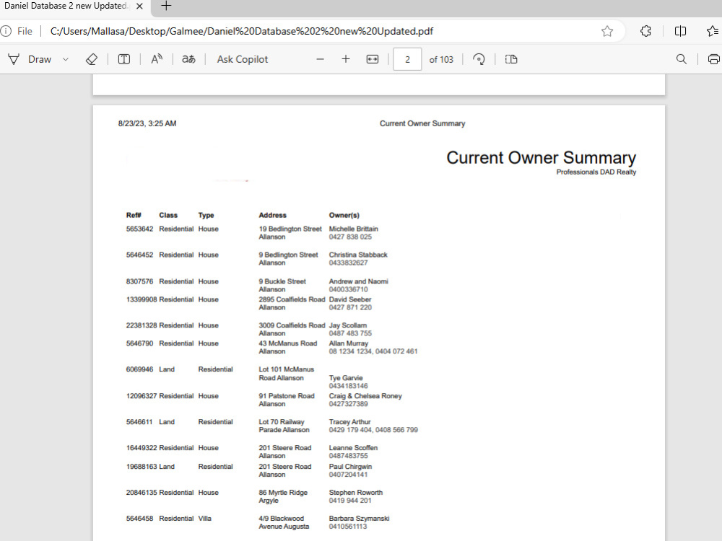Click owner David Seeber
Screen dimensions: 722x541
coord(350,299)
